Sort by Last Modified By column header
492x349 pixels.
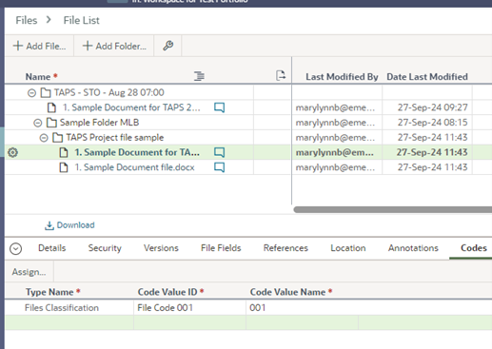click(342, 77)
